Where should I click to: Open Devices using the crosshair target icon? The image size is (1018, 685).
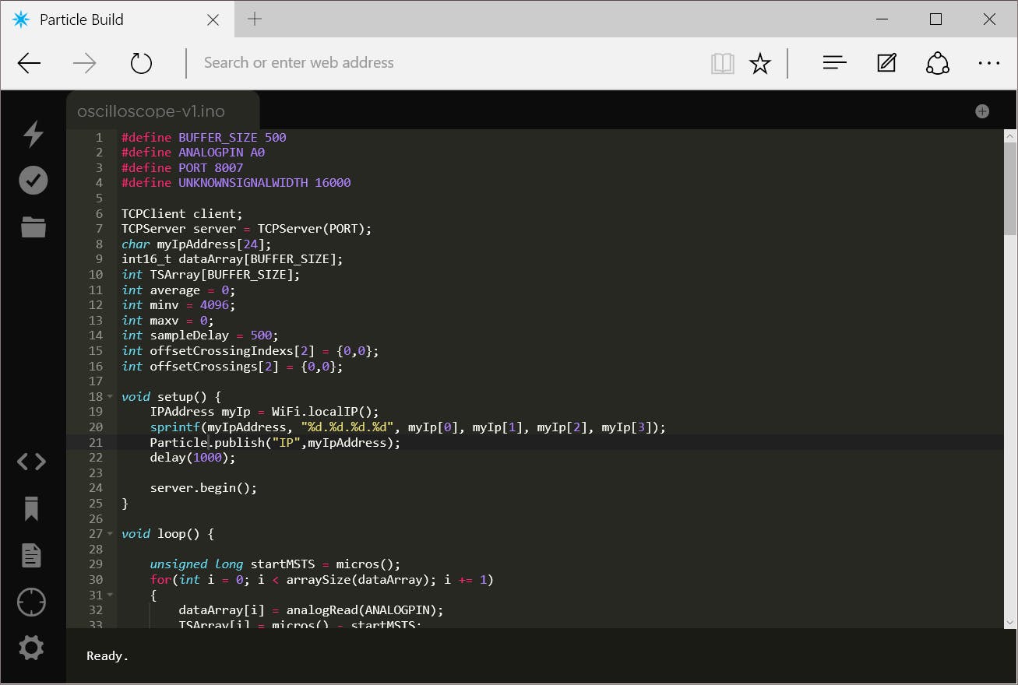(31, 602)
